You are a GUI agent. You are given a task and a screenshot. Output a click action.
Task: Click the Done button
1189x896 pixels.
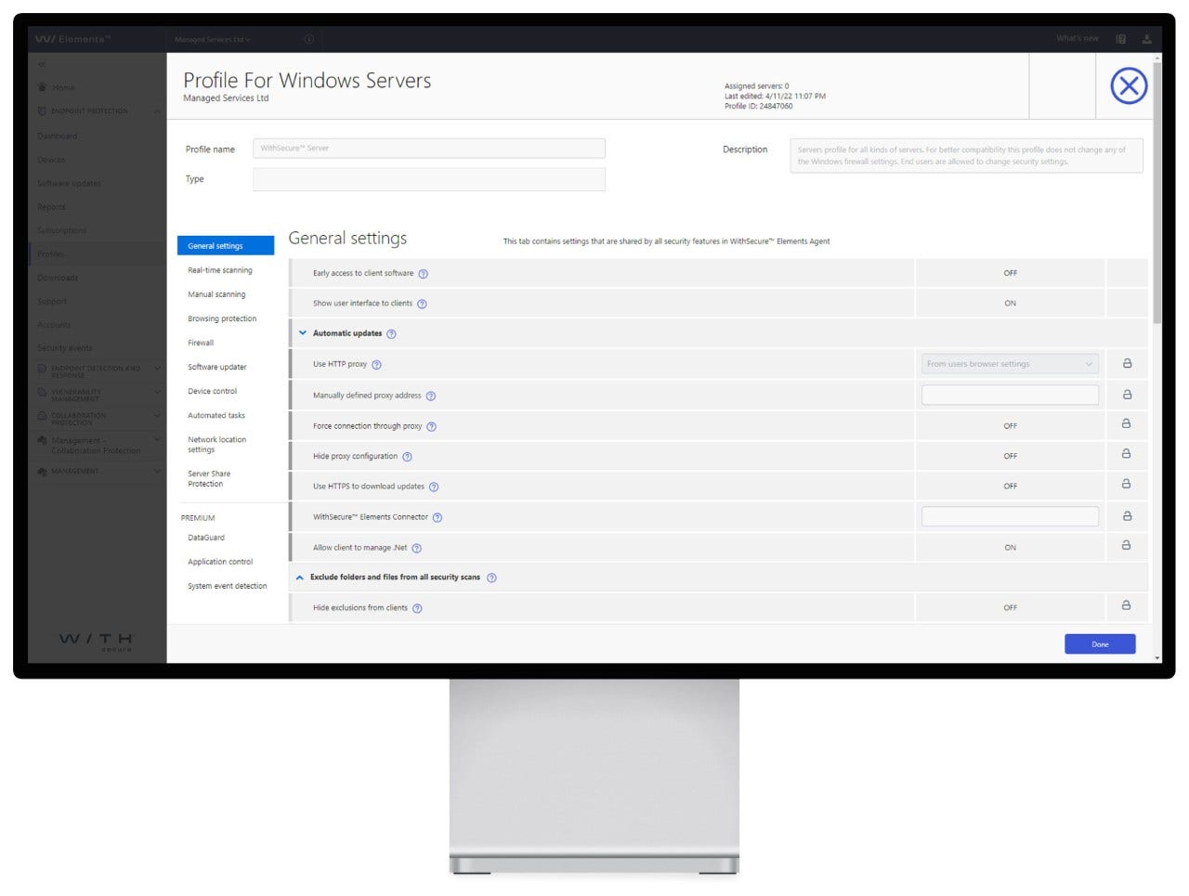tap(1100, 643)
